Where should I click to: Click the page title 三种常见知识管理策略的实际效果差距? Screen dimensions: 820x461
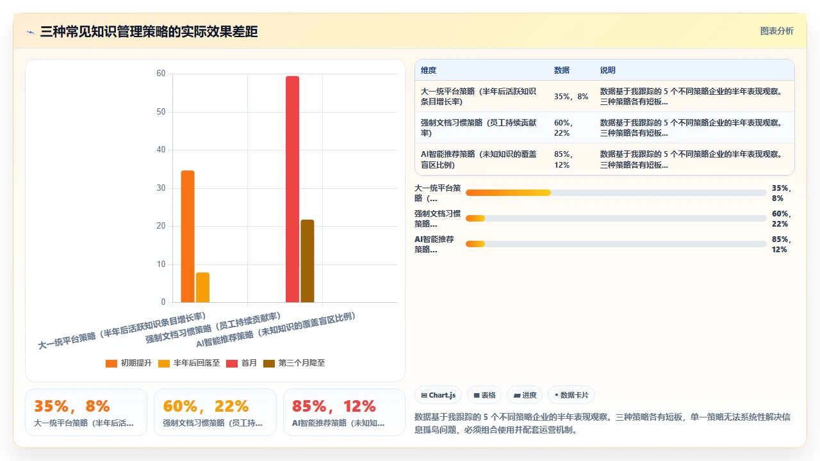[x=149, y=32]
